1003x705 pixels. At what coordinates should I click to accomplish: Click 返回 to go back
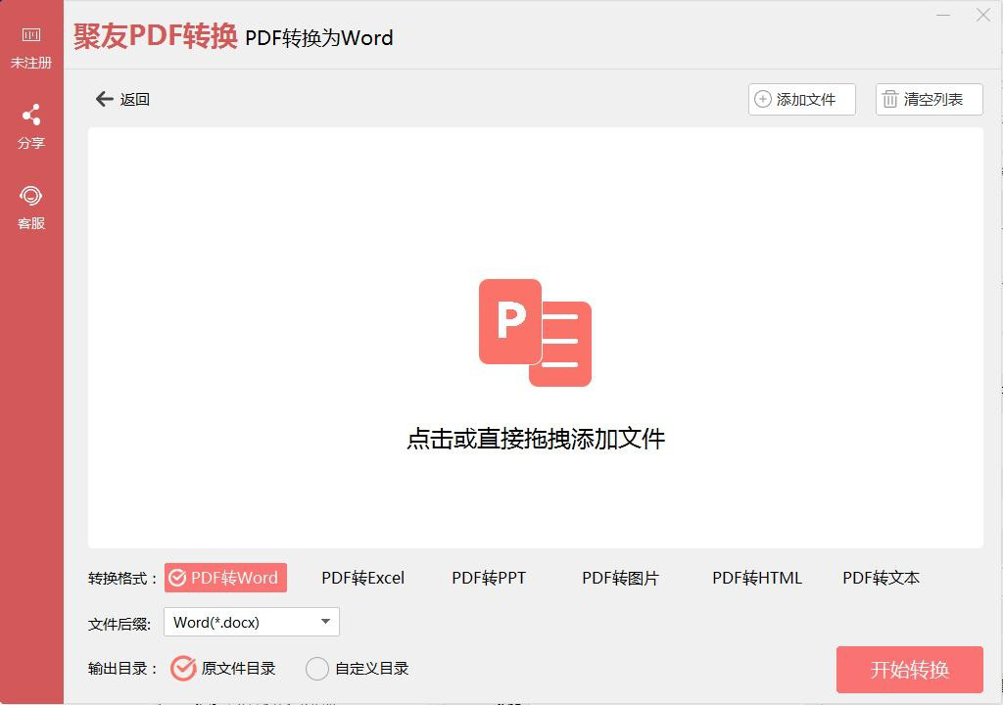(x=132, y=99)
